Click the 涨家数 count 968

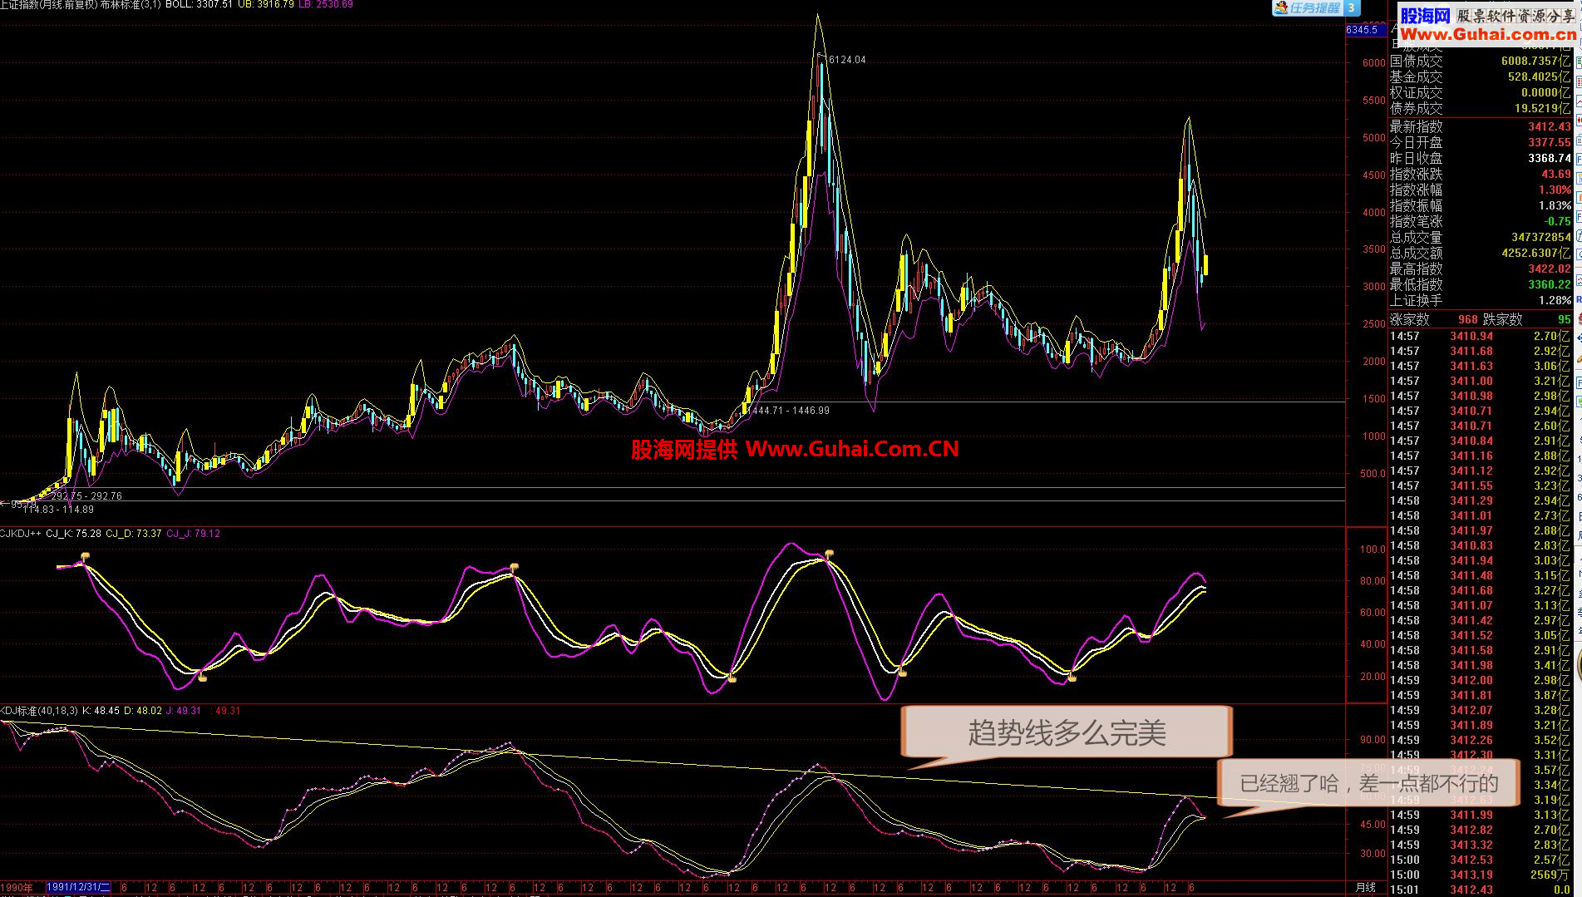click(1468, 319)
